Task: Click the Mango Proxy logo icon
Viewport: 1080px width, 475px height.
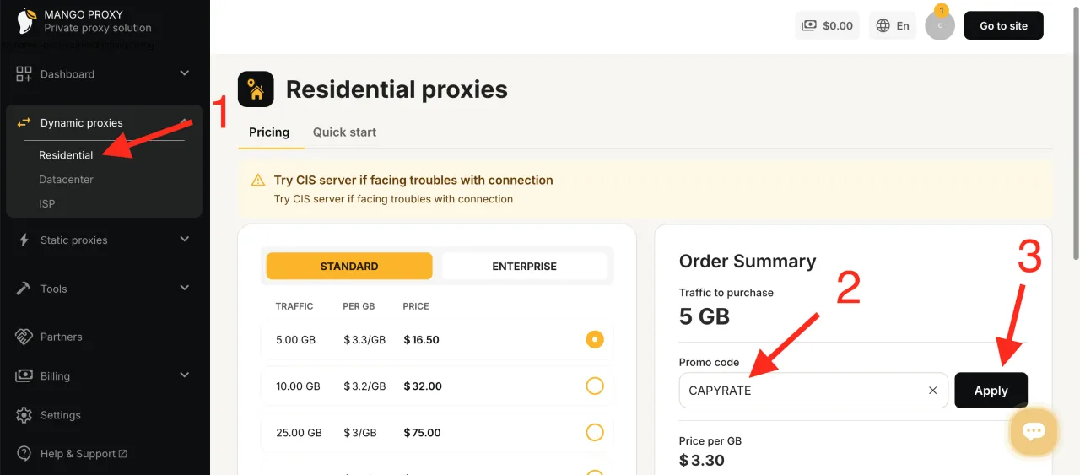Action: tap(25, 21)
